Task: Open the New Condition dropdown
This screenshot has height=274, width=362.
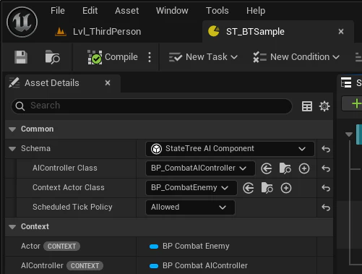Action: click(296, 57)
